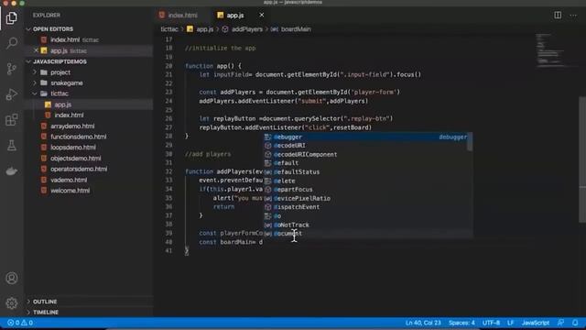Expand the project folder
This screenshot has width=586, height=330.
click(60, 72)
